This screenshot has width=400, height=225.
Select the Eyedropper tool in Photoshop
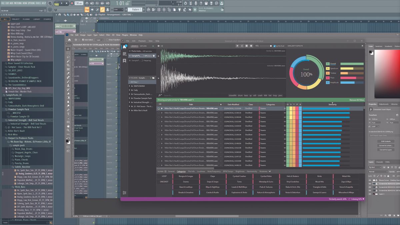[x=68, y=73]
